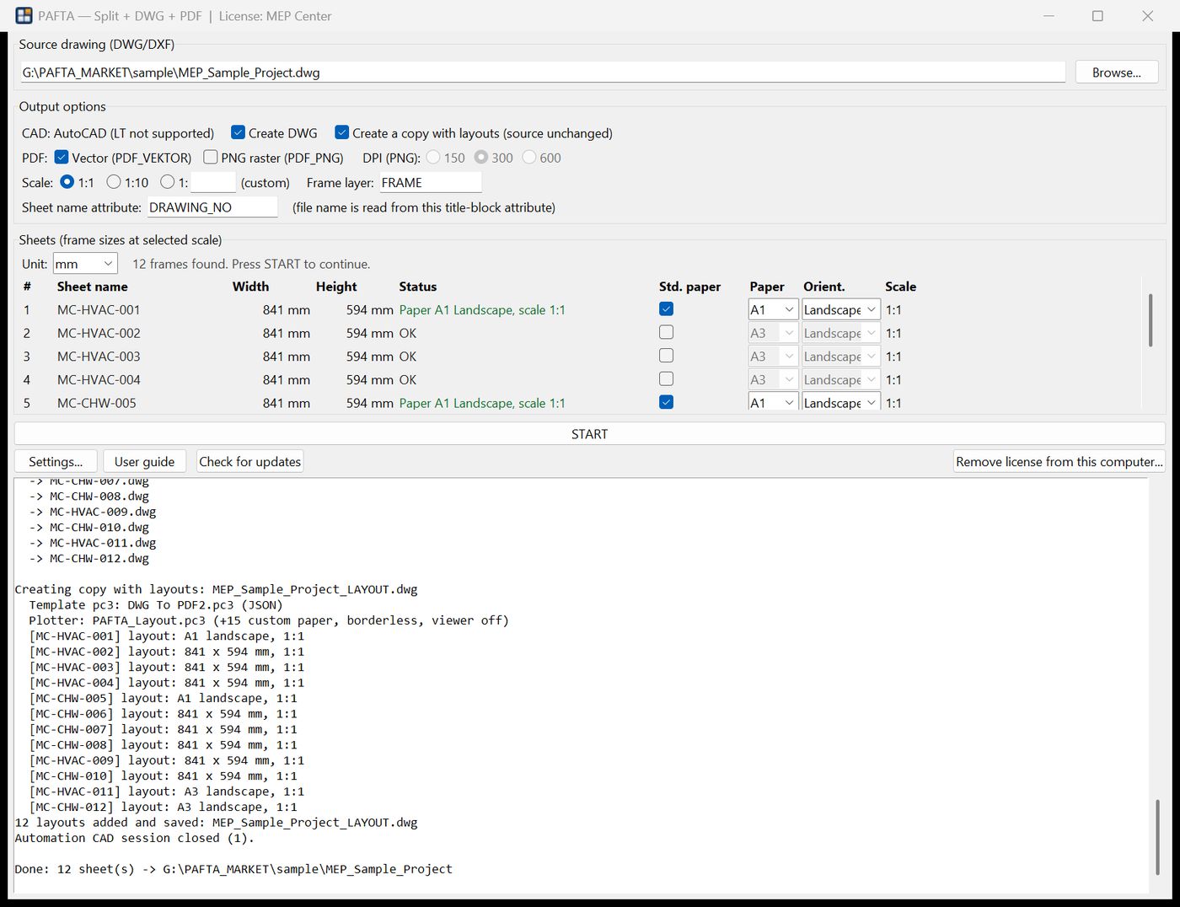Click the Width column header
The height and width of the screenshot is (907, 1180).
(250, 287)
